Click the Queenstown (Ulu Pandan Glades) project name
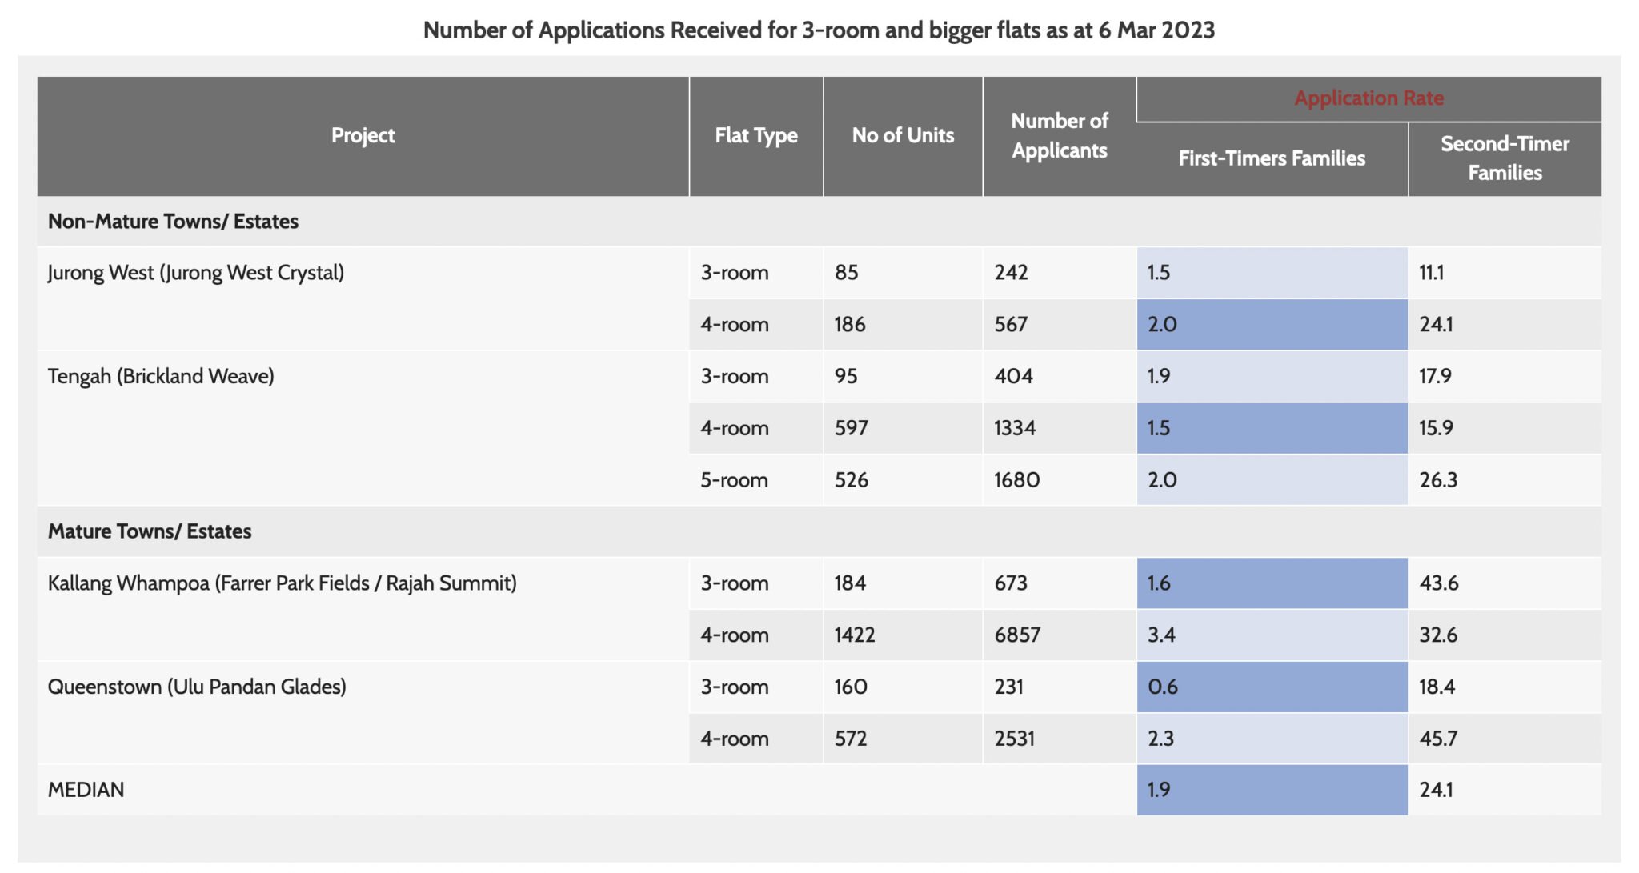 coord(197,687)
